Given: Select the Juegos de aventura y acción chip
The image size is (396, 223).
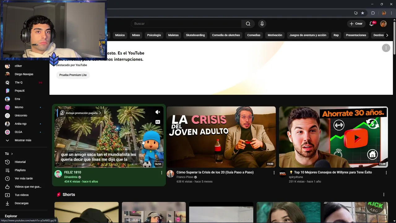Looking at the screenshot, I should point(308,35).
